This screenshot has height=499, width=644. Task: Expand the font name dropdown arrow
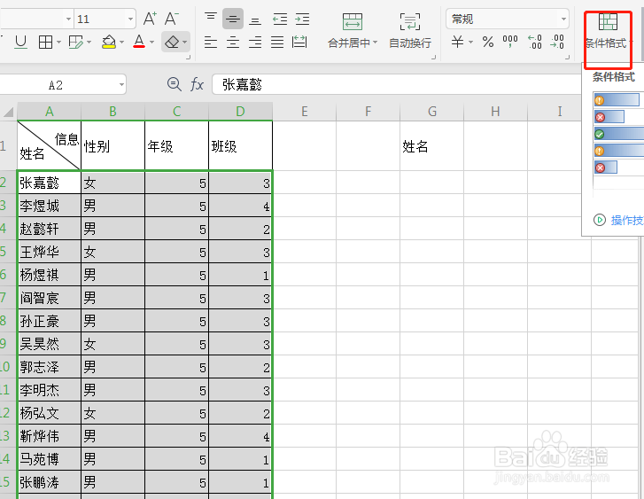click(68, 19)
